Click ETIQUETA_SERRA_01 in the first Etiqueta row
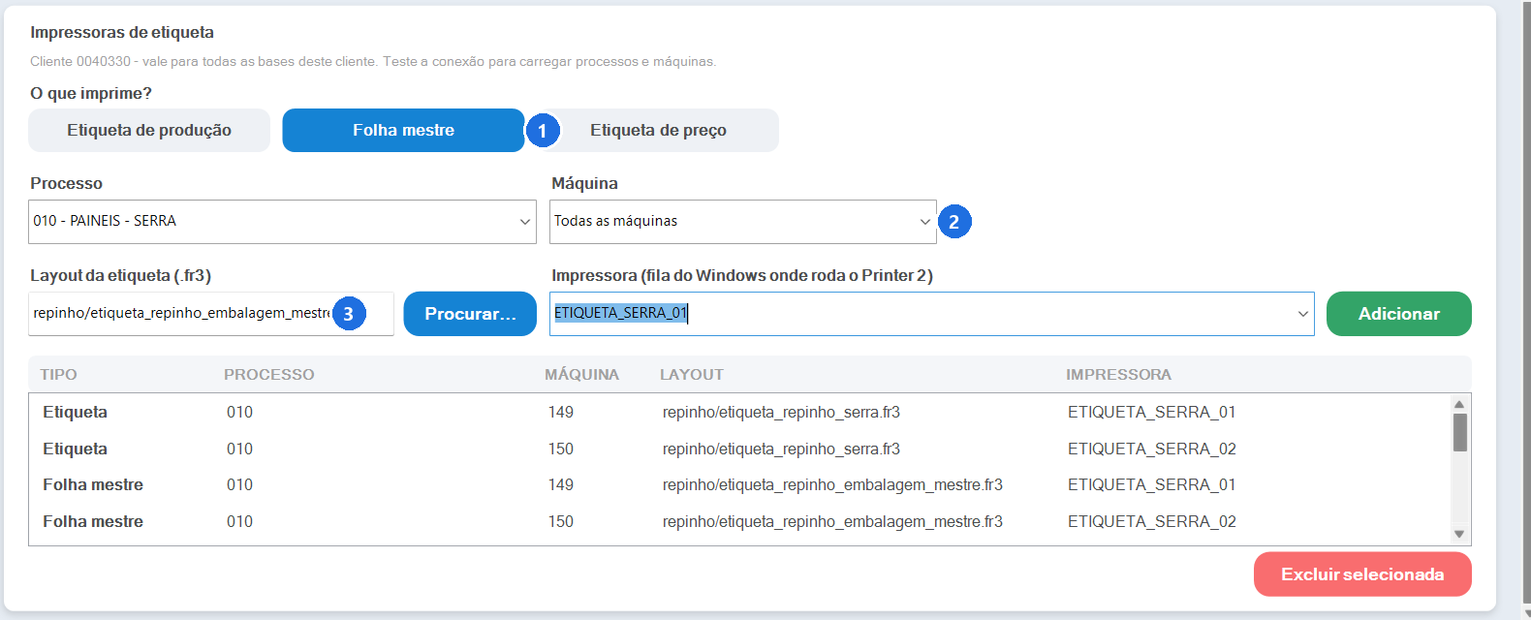Viewport: 1531px width, 620px height. point(1151,413)
